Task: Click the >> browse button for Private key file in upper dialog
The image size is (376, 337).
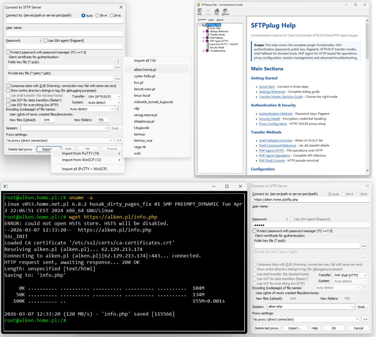Action: tap(117, 79)
